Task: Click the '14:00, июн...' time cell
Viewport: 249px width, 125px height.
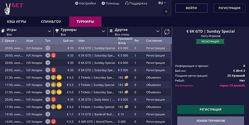Action: [x=14, y=121]
